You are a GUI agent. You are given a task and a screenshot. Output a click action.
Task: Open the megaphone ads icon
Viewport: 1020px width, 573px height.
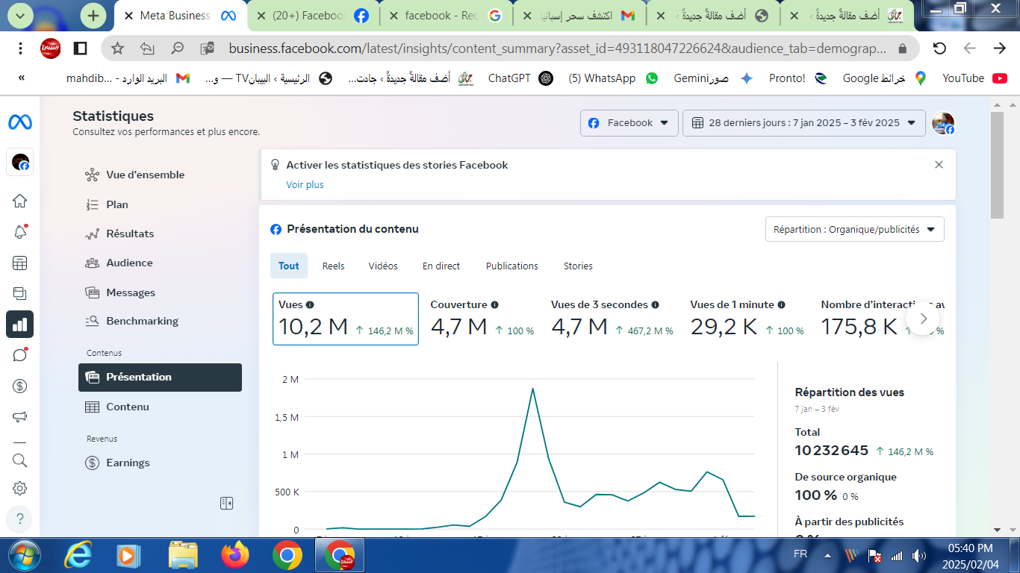click(20, 417)
